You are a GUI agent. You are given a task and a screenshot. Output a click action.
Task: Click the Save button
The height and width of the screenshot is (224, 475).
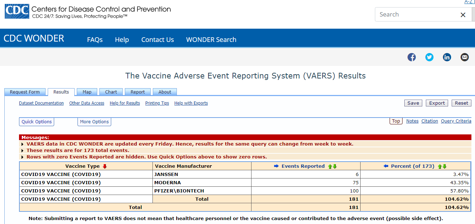click(x=413, y=103)
